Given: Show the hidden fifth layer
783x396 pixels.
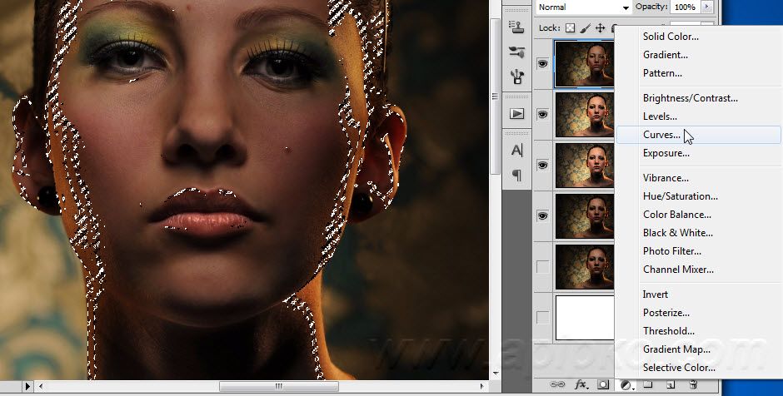Looking at the screenshot, I should [542, 266].
